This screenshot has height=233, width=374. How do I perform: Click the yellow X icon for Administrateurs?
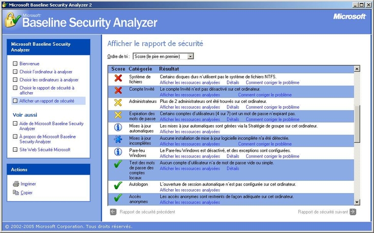pos(118,102)
